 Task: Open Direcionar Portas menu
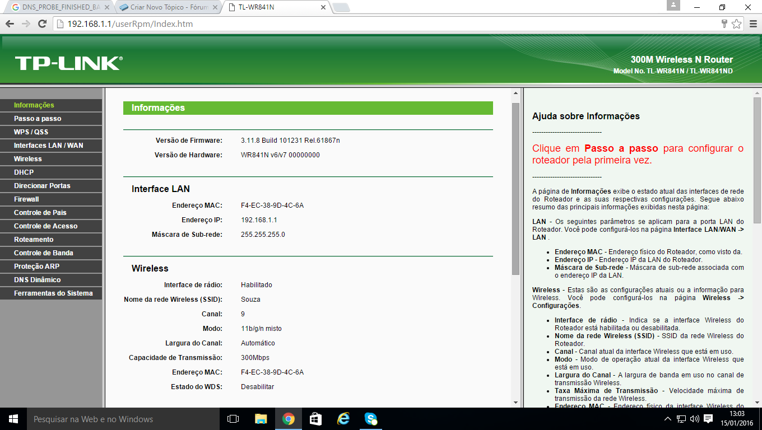(x=51, y=186)
